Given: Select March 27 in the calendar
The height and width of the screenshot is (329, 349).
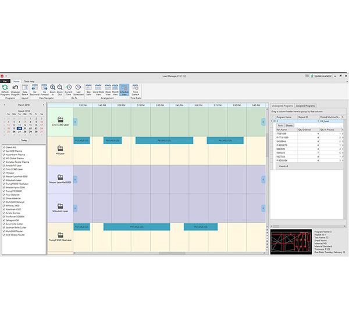Looking at the screenshot, I should point(19,132).
